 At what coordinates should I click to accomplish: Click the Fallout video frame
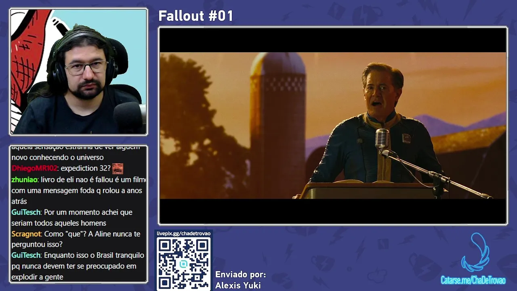[333, 126]
